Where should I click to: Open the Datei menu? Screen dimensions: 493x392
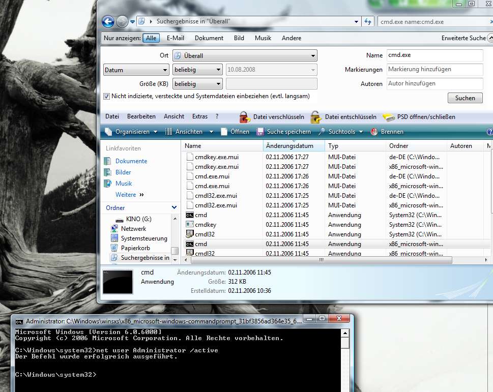112,116
